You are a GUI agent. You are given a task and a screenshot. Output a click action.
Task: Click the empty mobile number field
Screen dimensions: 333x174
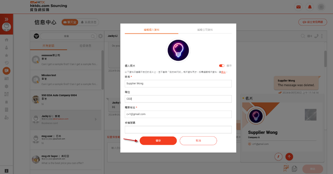click(x=178, y=130)
